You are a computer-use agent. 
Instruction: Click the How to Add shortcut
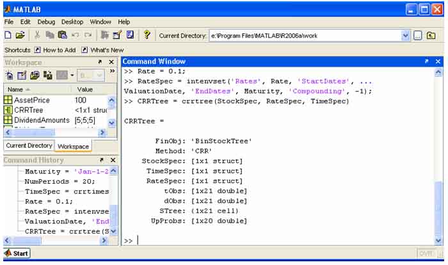click(55, 50)
